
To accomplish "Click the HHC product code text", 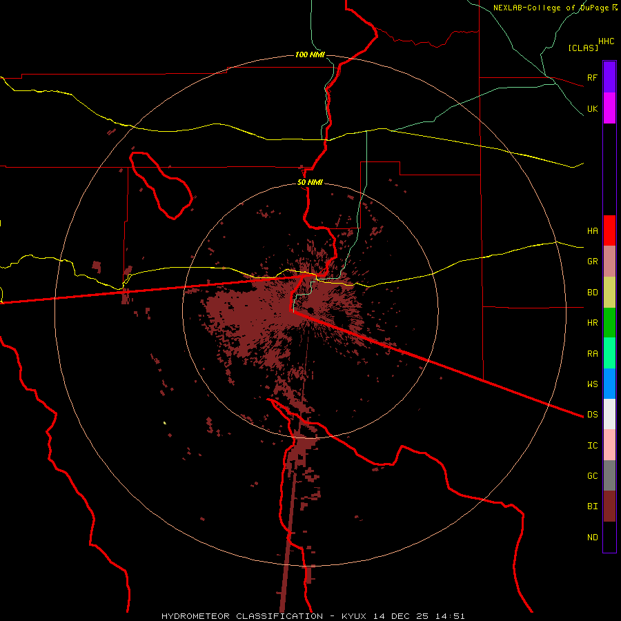I will click(x=606, y=41).
